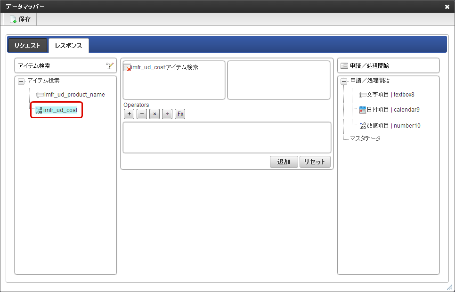Click the empty target mapping box
455x292 pixels.
tap(279, 80)
